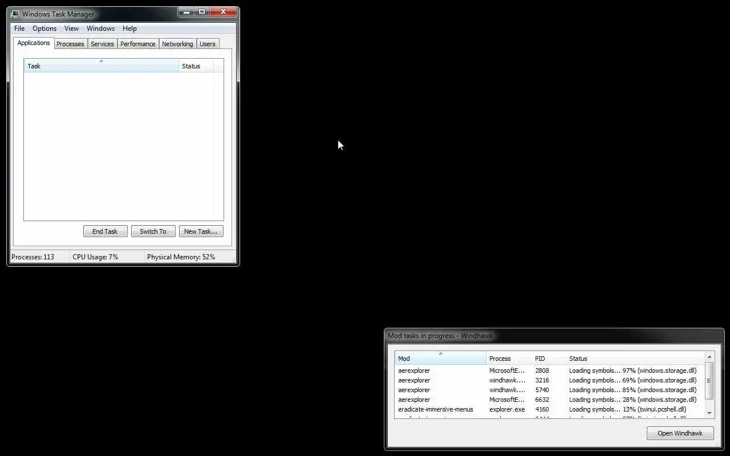The height and width of the screenshot is (456, 730).
Task: Click the New Task... button
Action: 201,231
